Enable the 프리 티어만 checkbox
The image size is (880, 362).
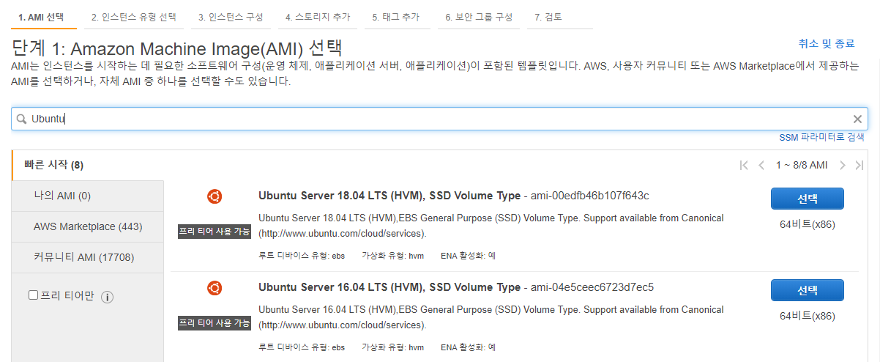coord(33,295)
